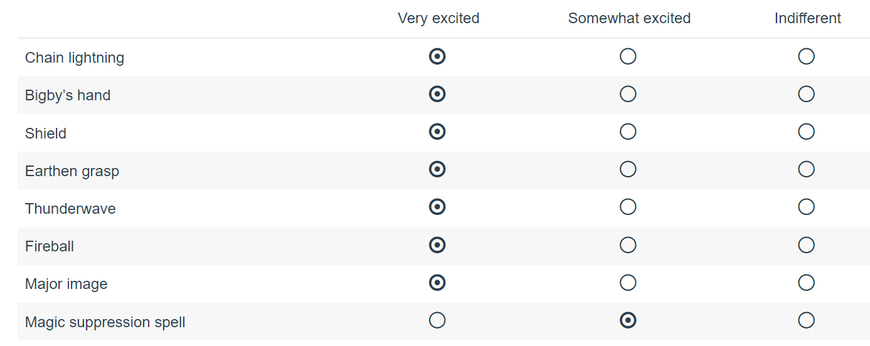Set Bigby's hand to Indifferent
The width and height of the screenshot is (870, 346).
(806, 94)
